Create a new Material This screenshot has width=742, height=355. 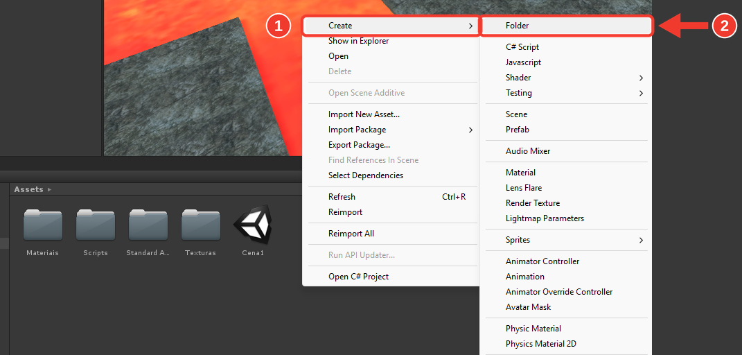pyautogui.click(x=566, y=172)
